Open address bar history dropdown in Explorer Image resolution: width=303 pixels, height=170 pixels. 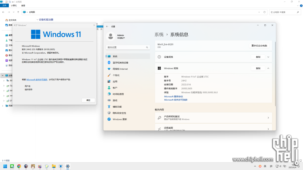(x=259, y=12)
